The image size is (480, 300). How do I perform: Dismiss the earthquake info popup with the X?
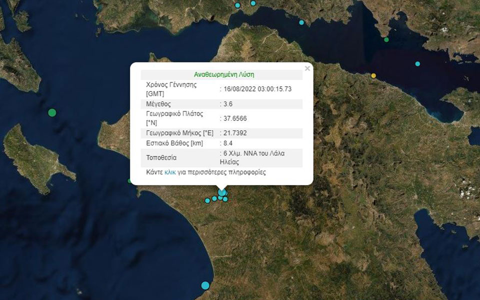click(307, 68)
